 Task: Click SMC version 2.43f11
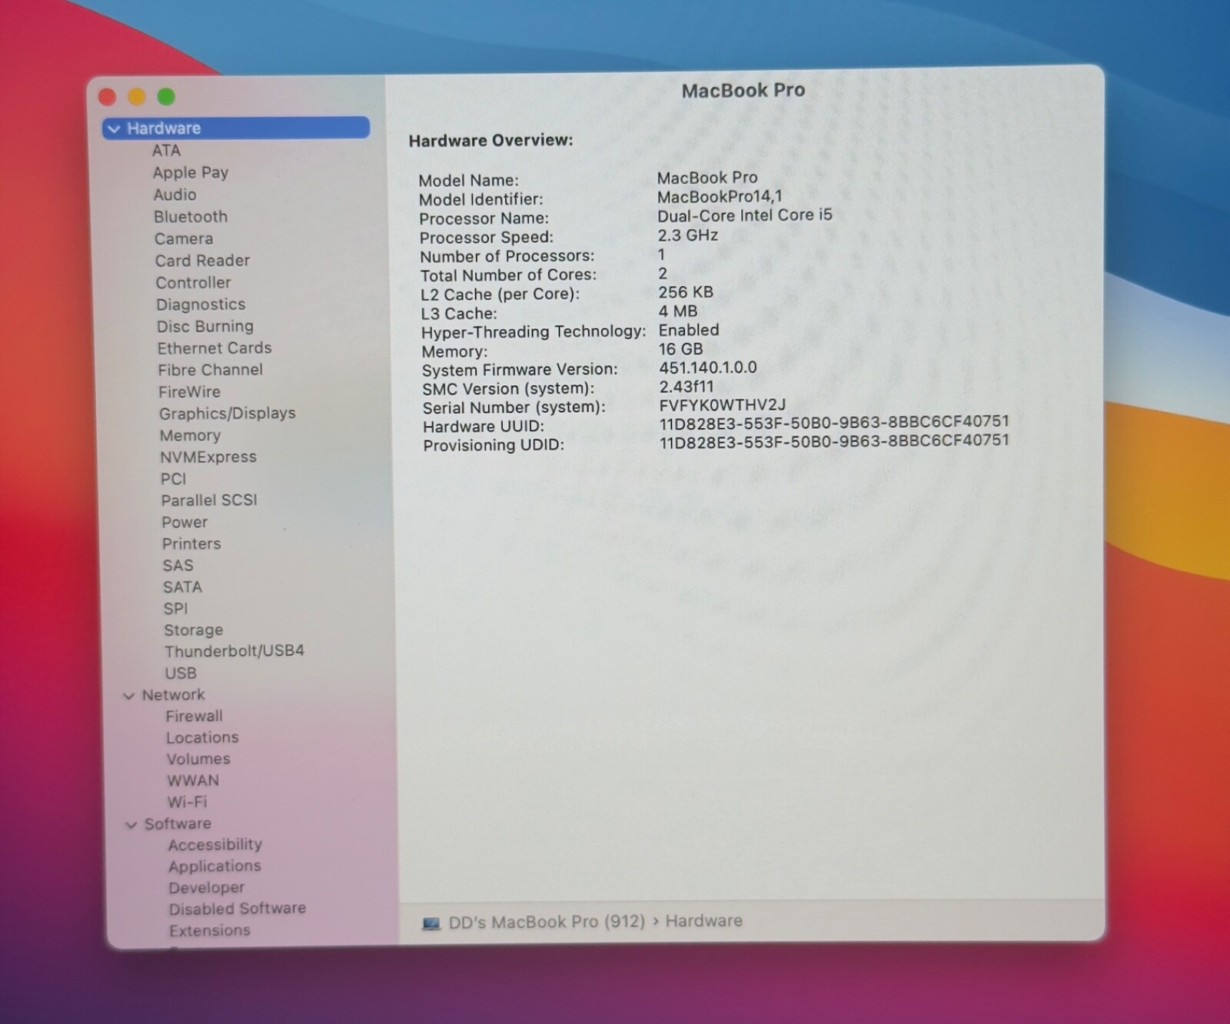tap(686, 387)
